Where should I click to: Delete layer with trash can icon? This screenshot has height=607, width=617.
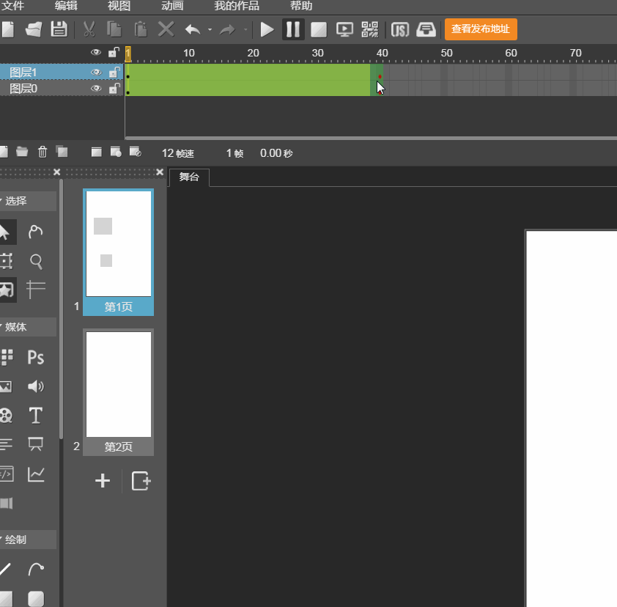tap(43, 152)
